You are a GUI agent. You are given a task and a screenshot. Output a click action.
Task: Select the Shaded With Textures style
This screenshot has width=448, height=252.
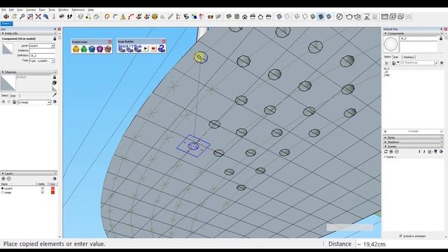(321, 17)
